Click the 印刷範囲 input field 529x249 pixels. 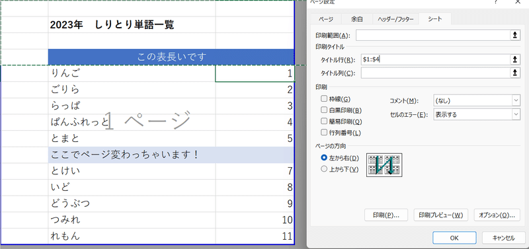point(432,35)
